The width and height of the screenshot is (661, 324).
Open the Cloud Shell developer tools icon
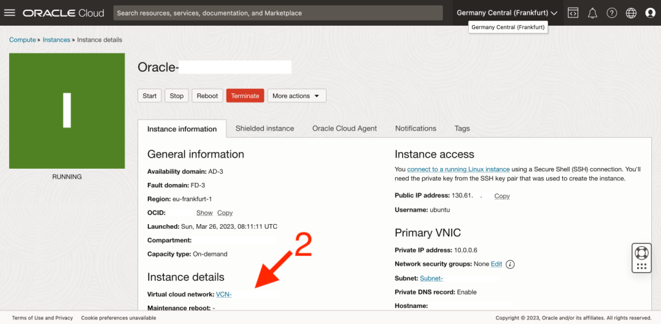573,13
